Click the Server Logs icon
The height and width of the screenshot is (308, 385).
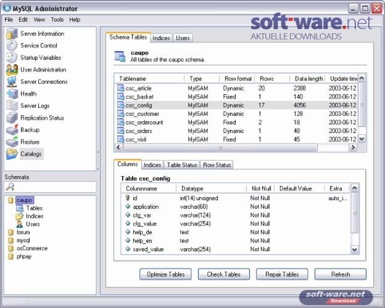12,106
